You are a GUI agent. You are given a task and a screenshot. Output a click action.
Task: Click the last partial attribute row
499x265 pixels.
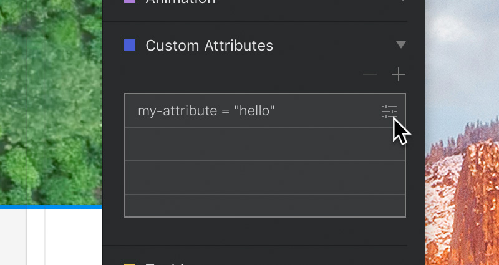pos(265,206)
